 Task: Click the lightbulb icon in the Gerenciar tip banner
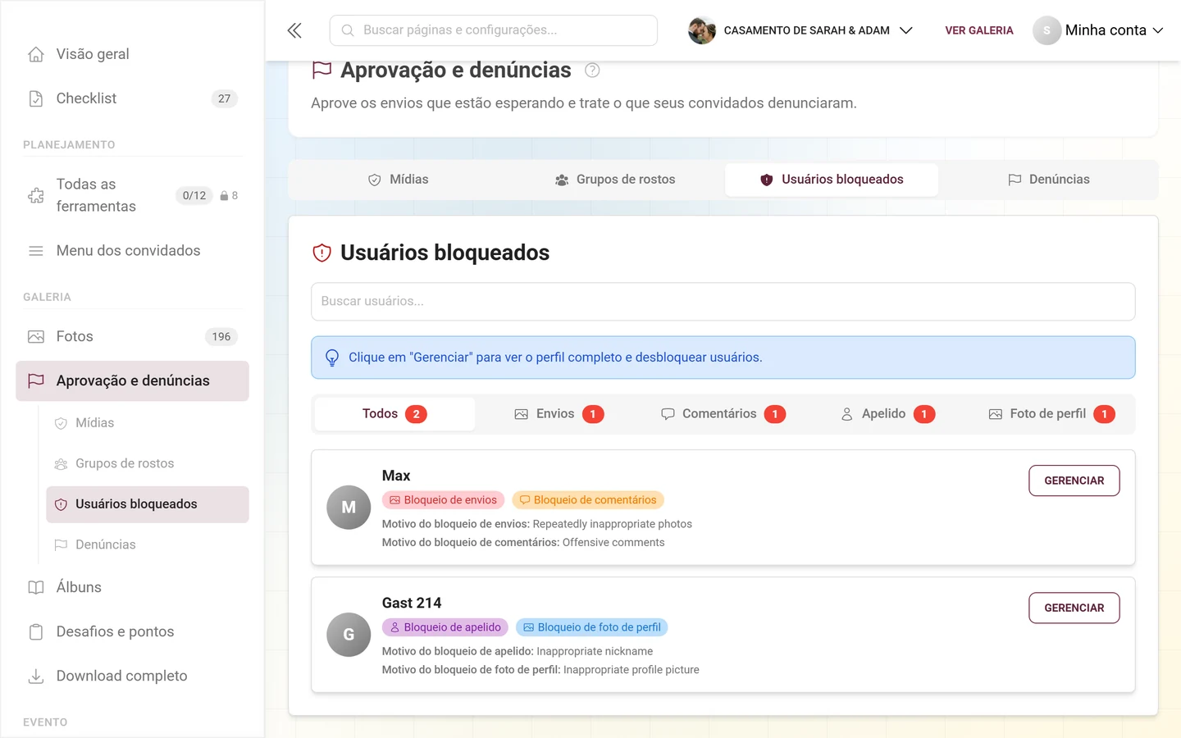point(332,358)
